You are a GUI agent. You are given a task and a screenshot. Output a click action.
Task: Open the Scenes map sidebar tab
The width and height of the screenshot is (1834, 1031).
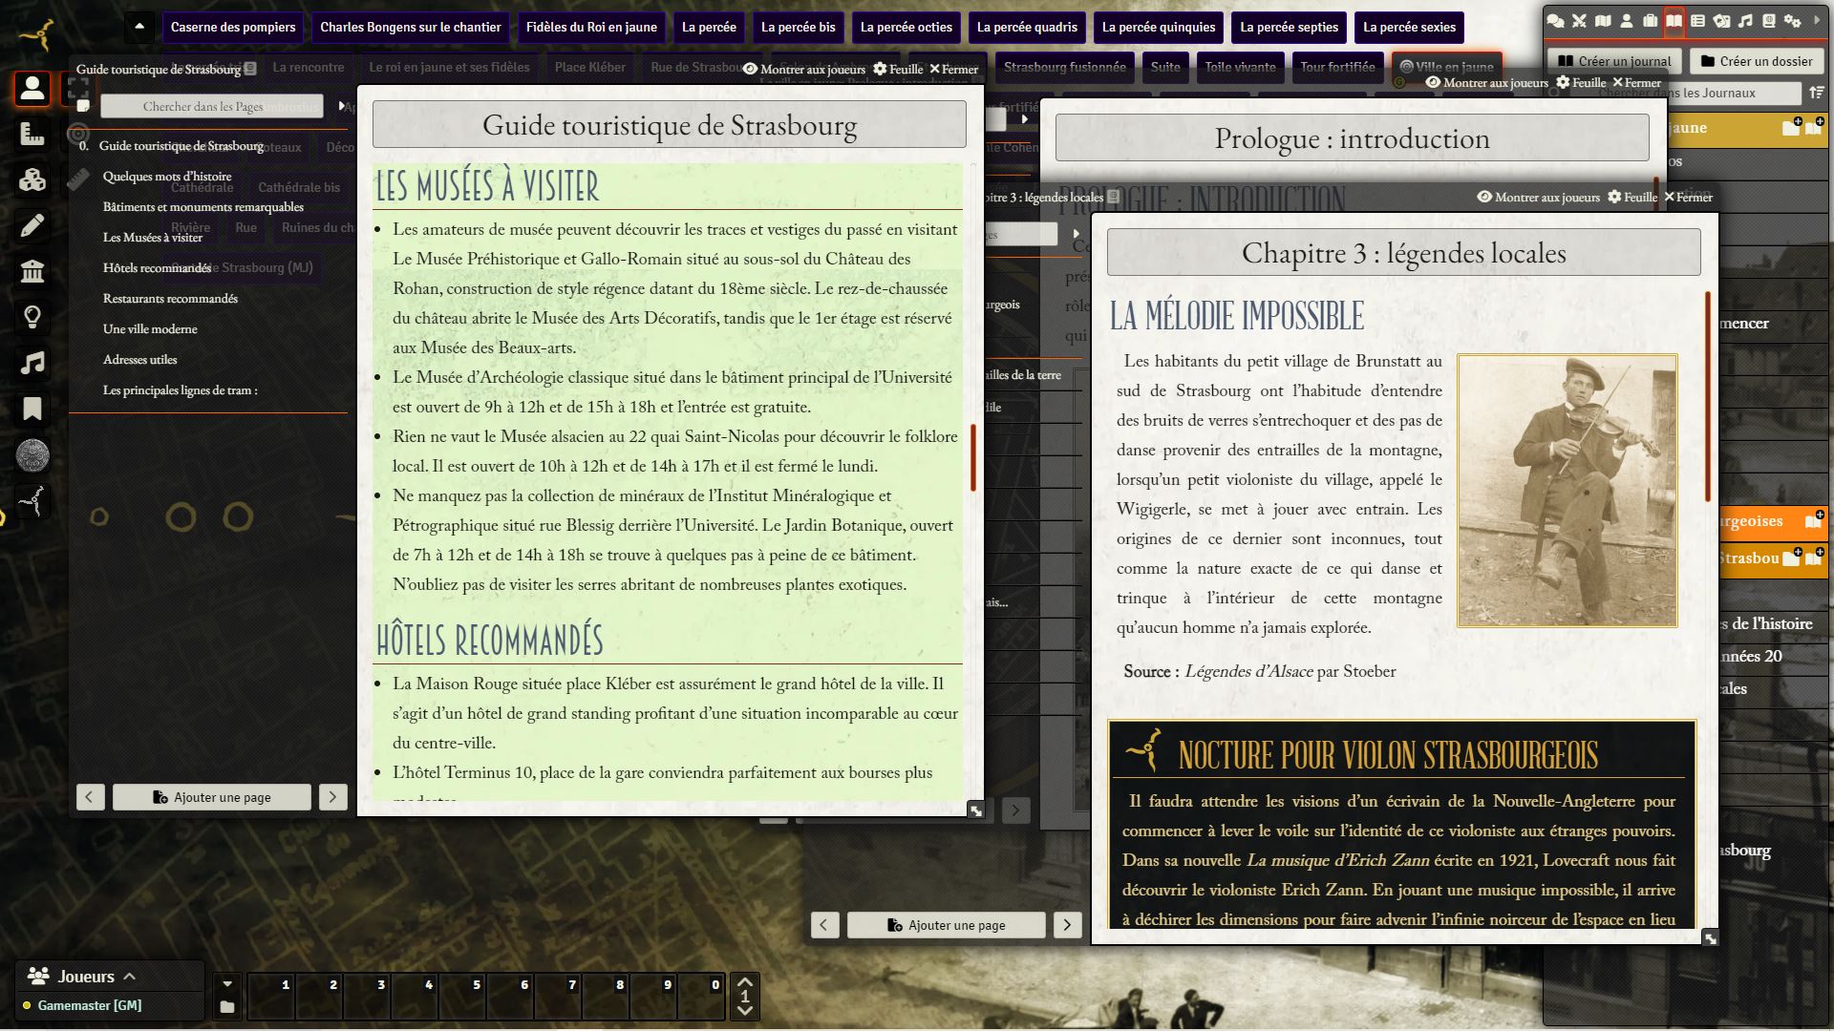(x=1603, y=21)
